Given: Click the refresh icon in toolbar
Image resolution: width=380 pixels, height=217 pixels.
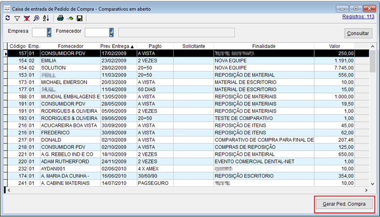Looking at the screenshot, I should pos(7,18).
